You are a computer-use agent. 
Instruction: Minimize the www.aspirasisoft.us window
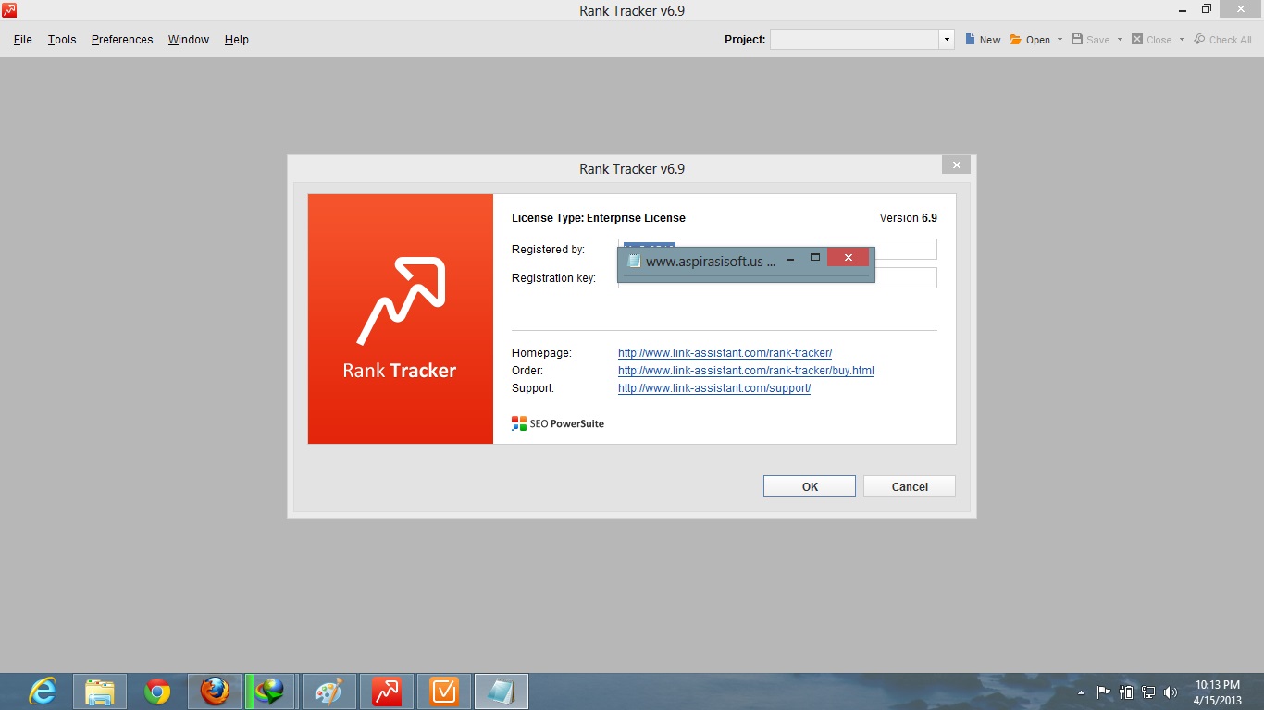(790, 259)
